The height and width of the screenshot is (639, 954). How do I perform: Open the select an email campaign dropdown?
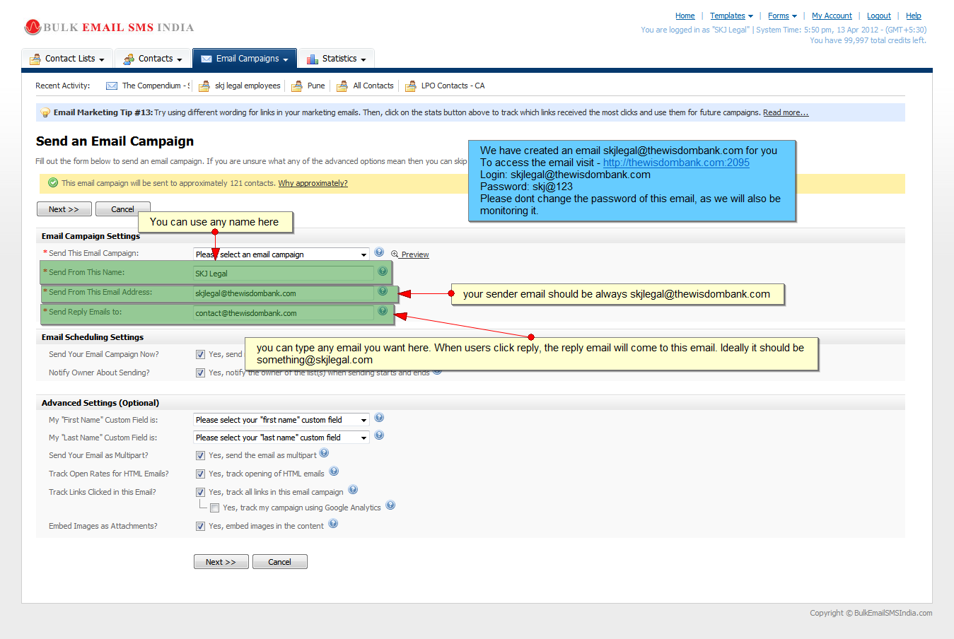pos(281,254)
